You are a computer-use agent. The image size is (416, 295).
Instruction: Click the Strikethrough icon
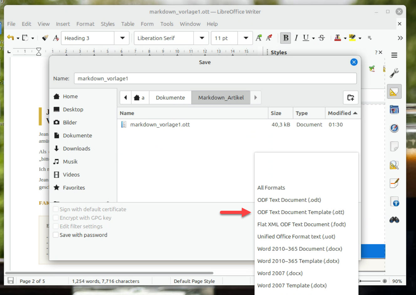point(321,38)
